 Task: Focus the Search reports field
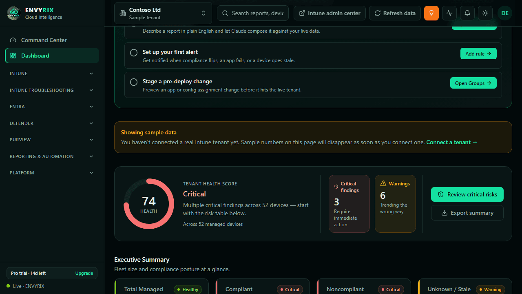coord(253,13)
